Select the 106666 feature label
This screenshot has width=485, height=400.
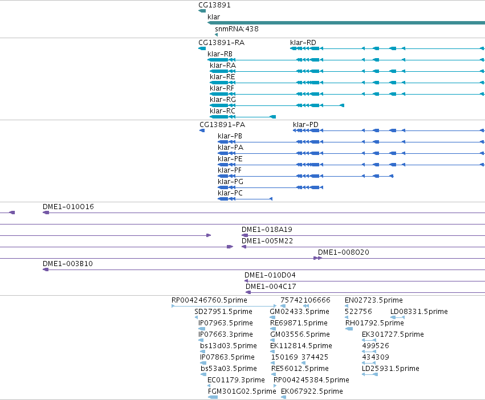click(x=317, y=300)
